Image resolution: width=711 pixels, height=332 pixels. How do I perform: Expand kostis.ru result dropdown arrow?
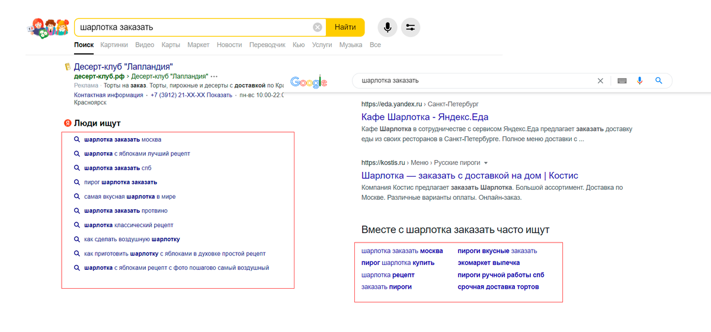click(486, 162)
